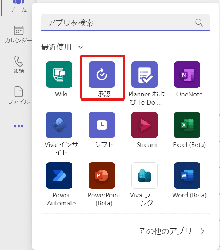Open Planner および To Do app
Viewport: 220px width, 250px height.
144,75
